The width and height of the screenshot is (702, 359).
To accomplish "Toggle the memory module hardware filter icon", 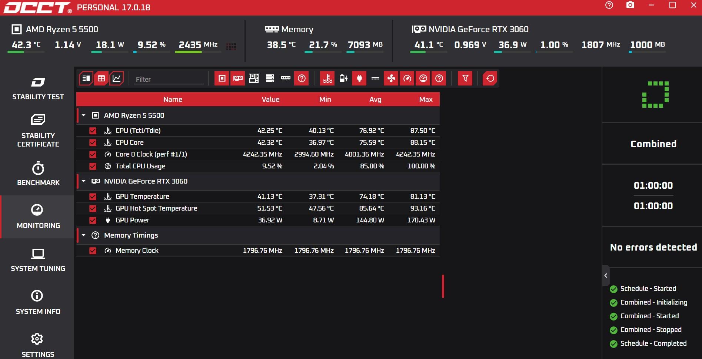I will tap(286, 78).
